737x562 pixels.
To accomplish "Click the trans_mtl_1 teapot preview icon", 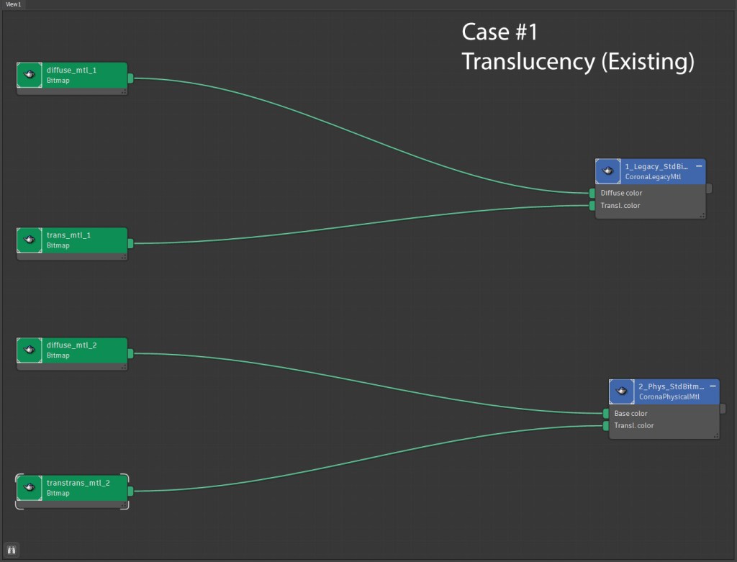I will pos(30,240).
